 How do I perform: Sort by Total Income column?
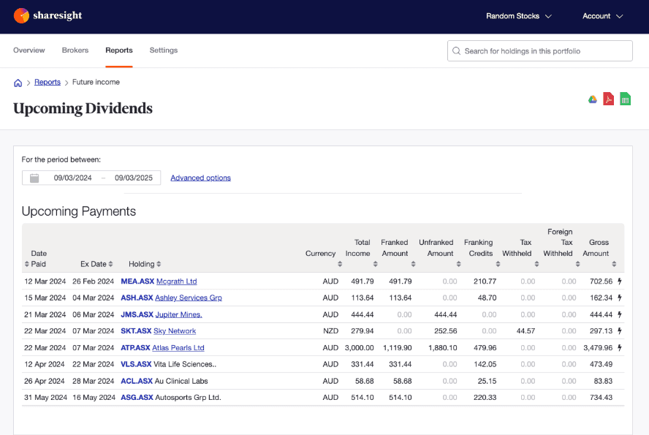tap(376, 264)
